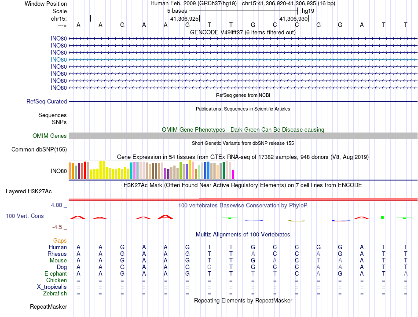Image resolution: width=418 pixels, height=317 pixels.
Task: Click the RefSeq Curated intron line
Action: tap(243, 101)
